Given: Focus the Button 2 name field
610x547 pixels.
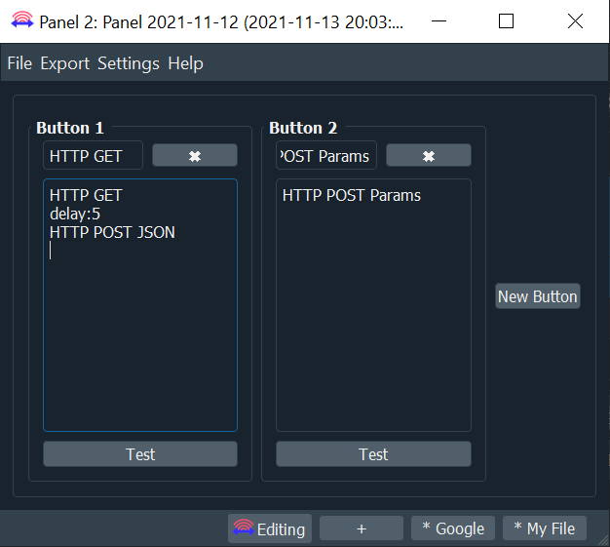Looking at the screenshot, I should click(325, 156).
